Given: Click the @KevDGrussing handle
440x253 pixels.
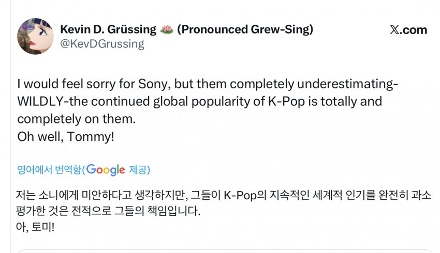Looking at the screenshot, I should [102, 44].
